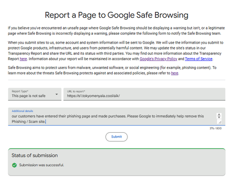Open Google's Privacy Policy link
This screenshot has width=245, height=187.
pos(158,59)
